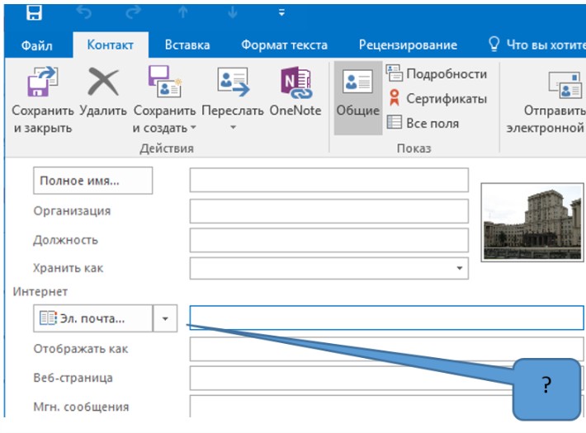Show Все поля view
This screenshot has width=586, height=433.
423,123
